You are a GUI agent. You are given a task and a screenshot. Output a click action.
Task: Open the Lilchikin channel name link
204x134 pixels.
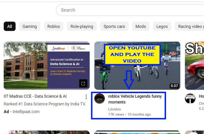[x=115, y=109]
